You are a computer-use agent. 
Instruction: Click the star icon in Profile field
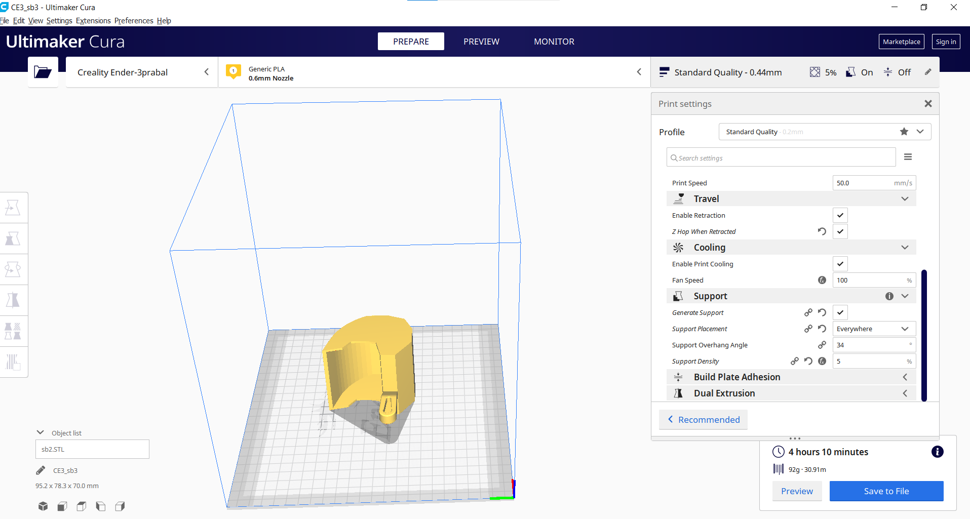coord(904,132)
